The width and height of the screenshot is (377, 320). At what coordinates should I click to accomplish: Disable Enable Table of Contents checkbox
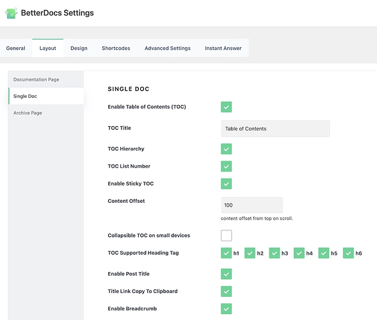coord(226,107)
